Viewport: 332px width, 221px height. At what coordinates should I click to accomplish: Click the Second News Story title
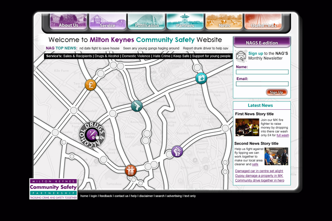tap(257, 143)
